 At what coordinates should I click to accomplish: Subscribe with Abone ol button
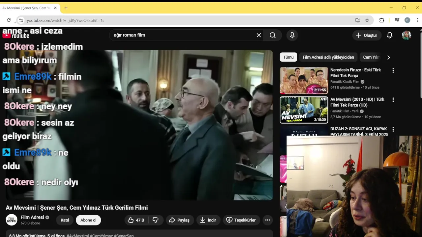pyautogui.click(x=88, y=220)
